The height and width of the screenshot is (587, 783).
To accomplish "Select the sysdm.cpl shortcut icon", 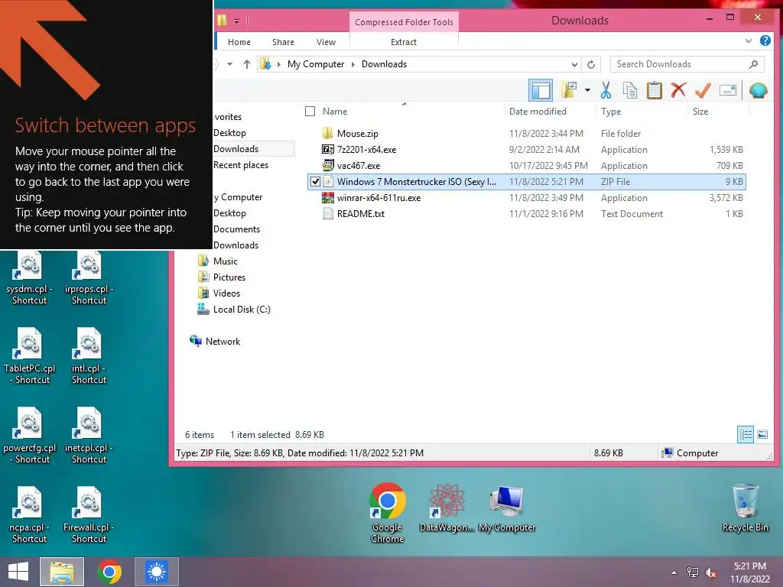I will click(x=30, y=278).
